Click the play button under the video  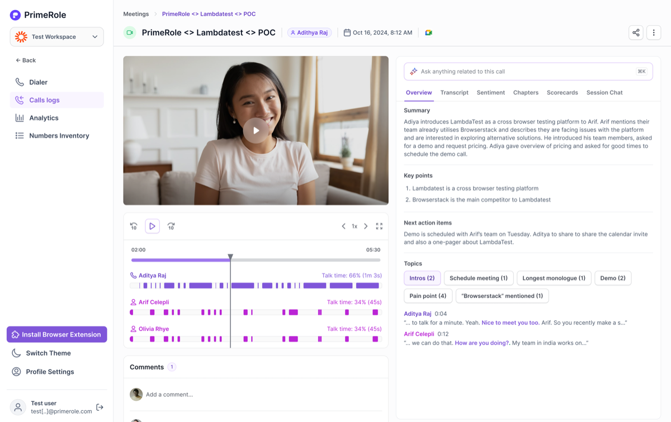pyautogui.click(x=152, y=226)
